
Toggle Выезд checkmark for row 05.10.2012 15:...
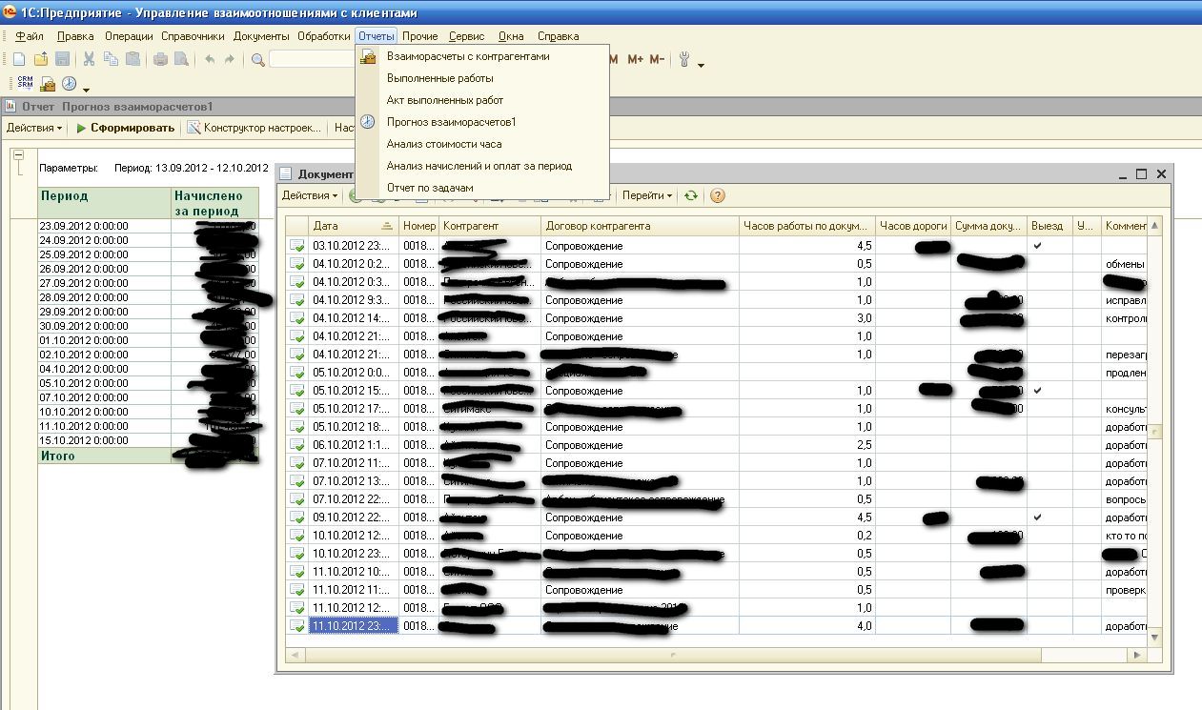(x=1037, y=391)
